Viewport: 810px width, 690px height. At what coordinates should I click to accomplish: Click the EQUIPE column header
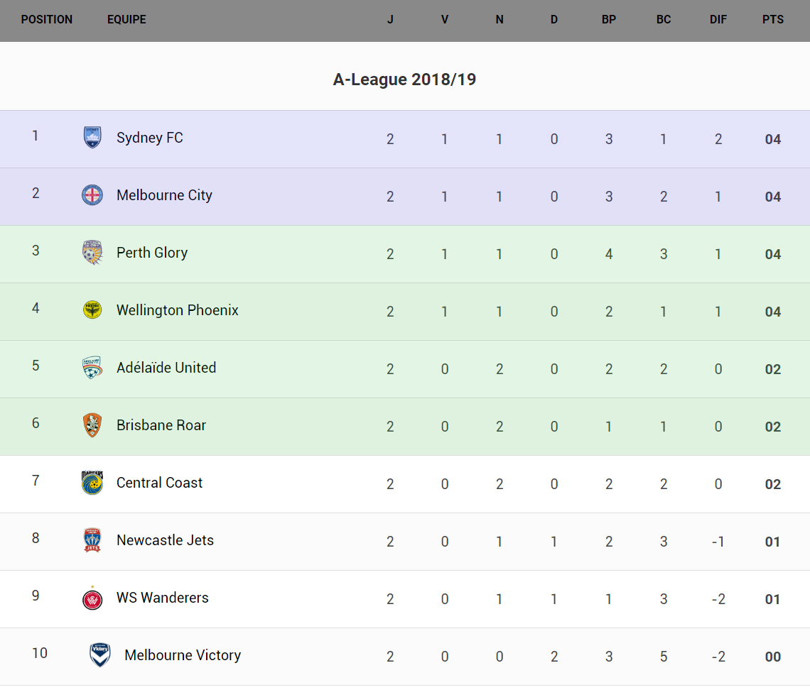click(x=126, y=20)
